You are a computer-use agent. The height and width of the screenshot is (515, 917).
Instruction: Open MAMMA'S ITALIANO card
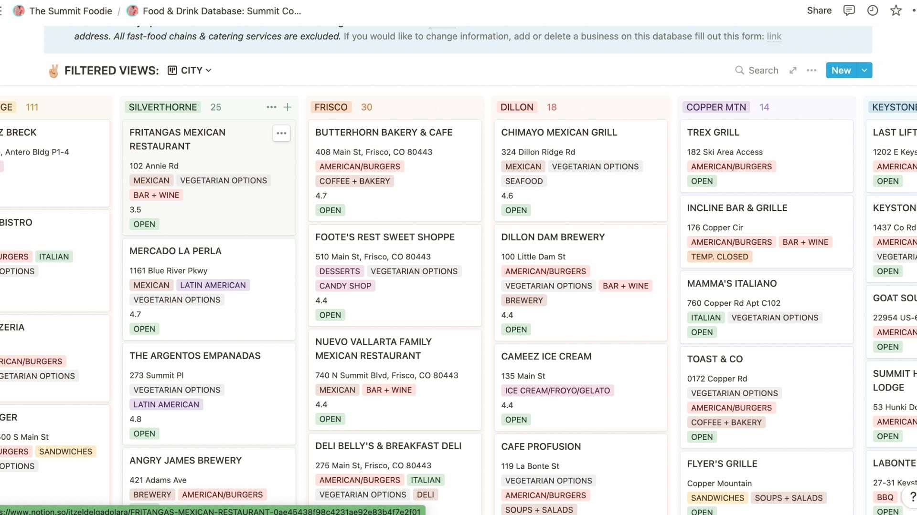(767, 307)
